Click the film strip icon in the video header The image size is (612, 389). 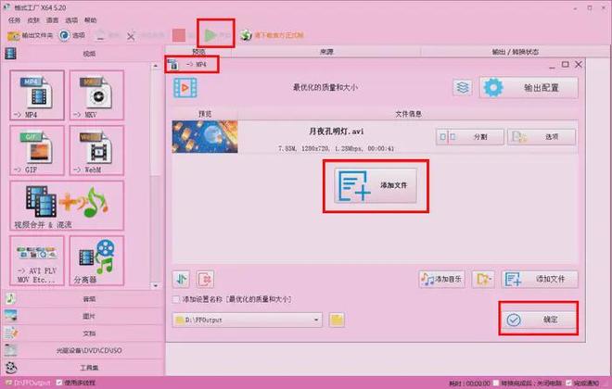pyautogui.click(x=10, y=54)
